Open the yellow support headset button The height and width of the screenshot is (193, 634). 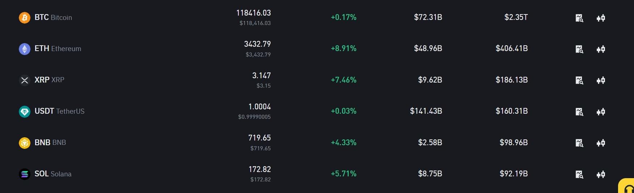pos(627,186)
